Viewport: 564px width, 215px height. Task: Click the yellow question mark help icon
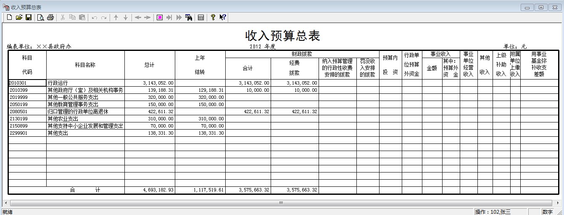click(213, 17)
